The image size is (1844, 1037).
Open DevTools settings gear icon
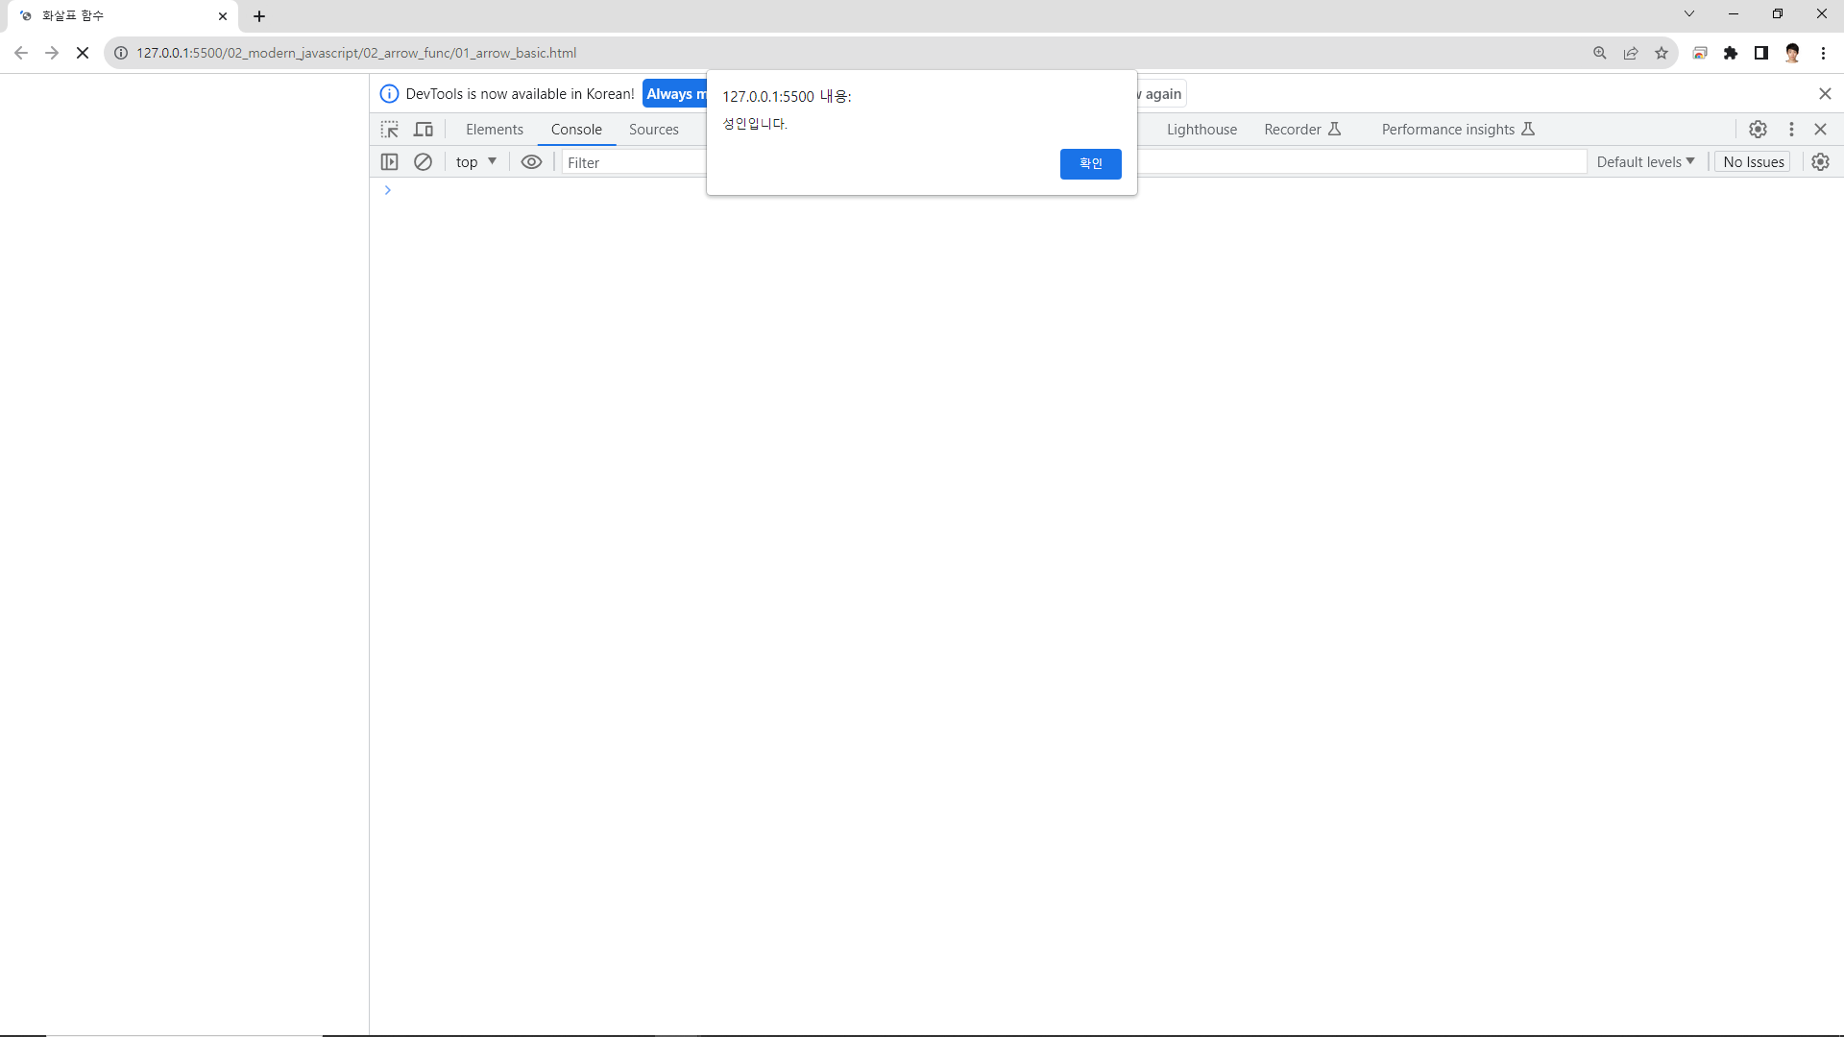pos(1758,130)
